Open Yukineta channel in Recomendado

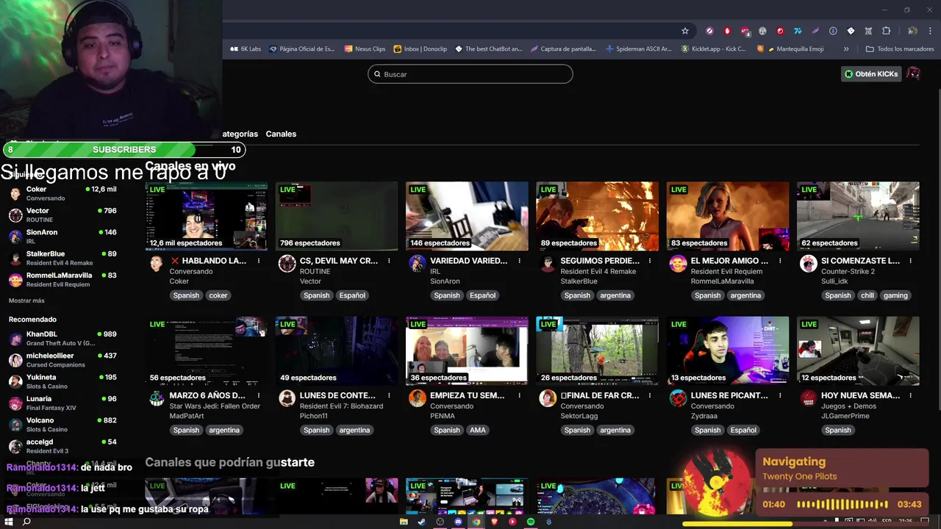(x=62, y=381)
